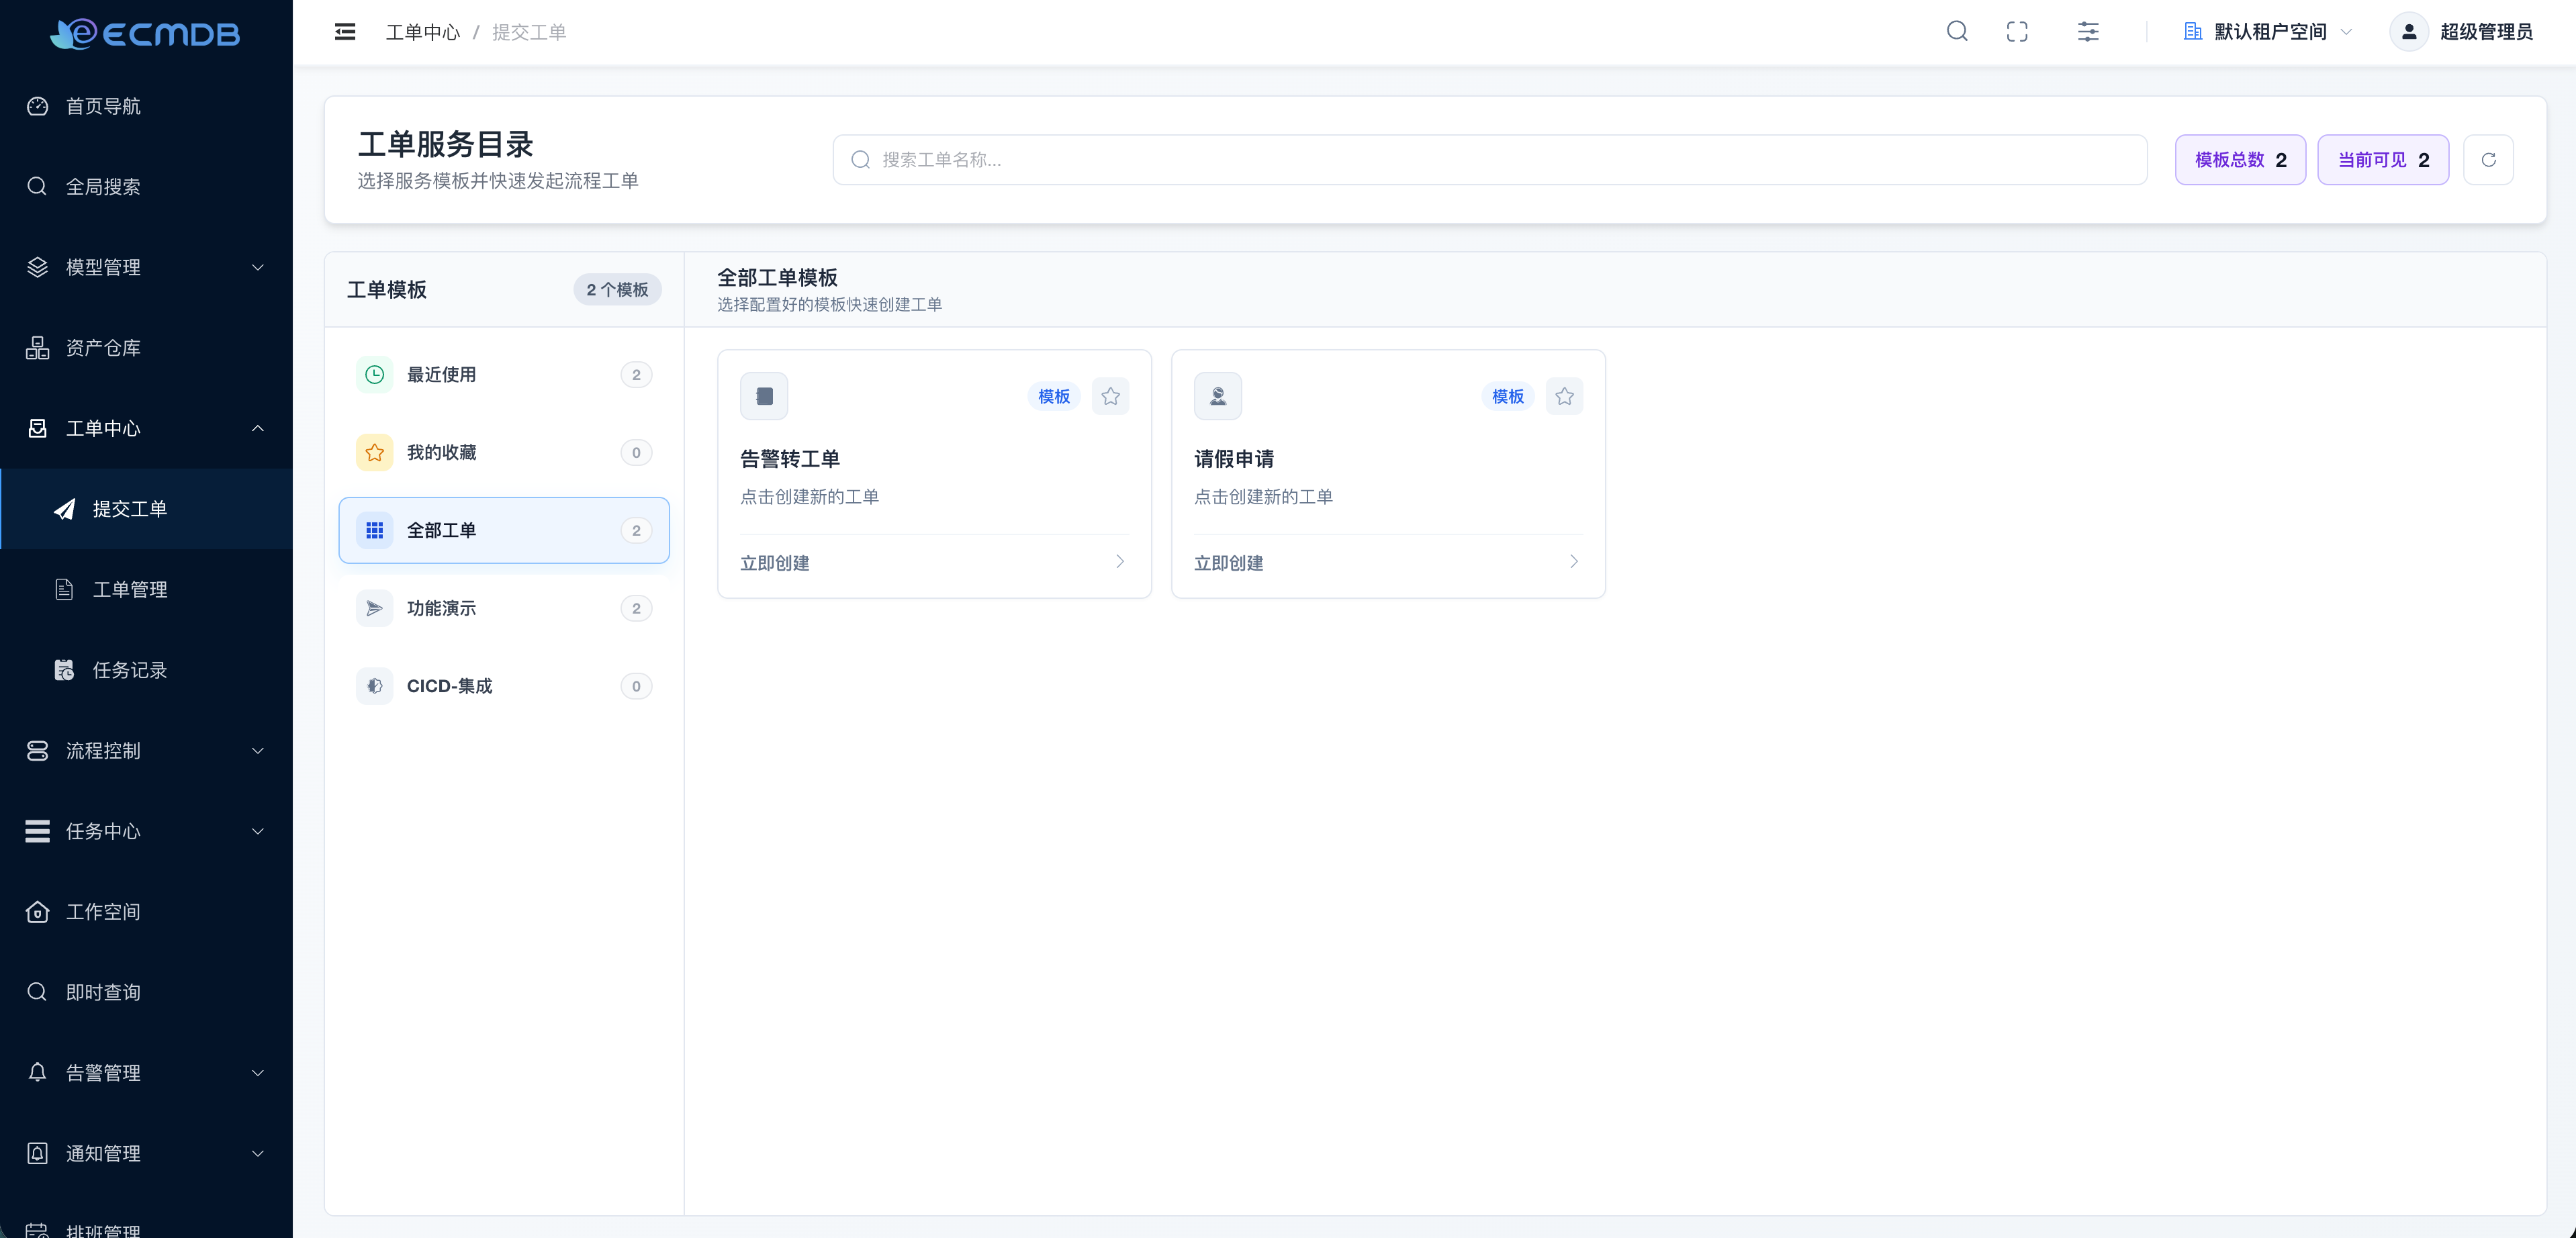Click the 模板 tag on 告警转工单
The width and height of the screenshot is (2576, 1238).
coord(1054,396)
